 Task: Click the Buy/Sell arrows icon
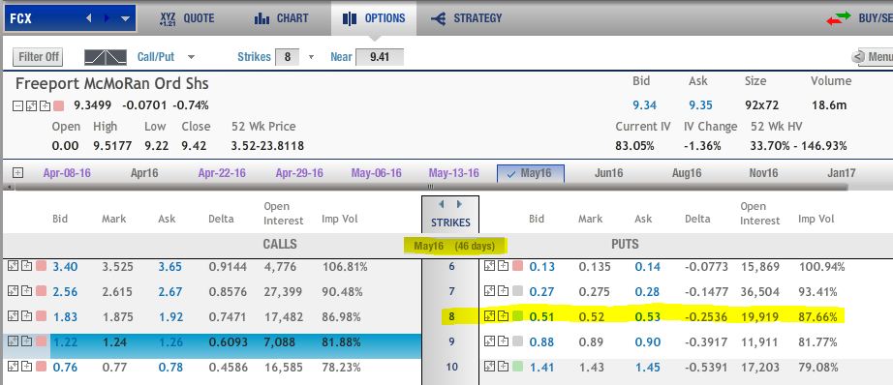point(839,18)
